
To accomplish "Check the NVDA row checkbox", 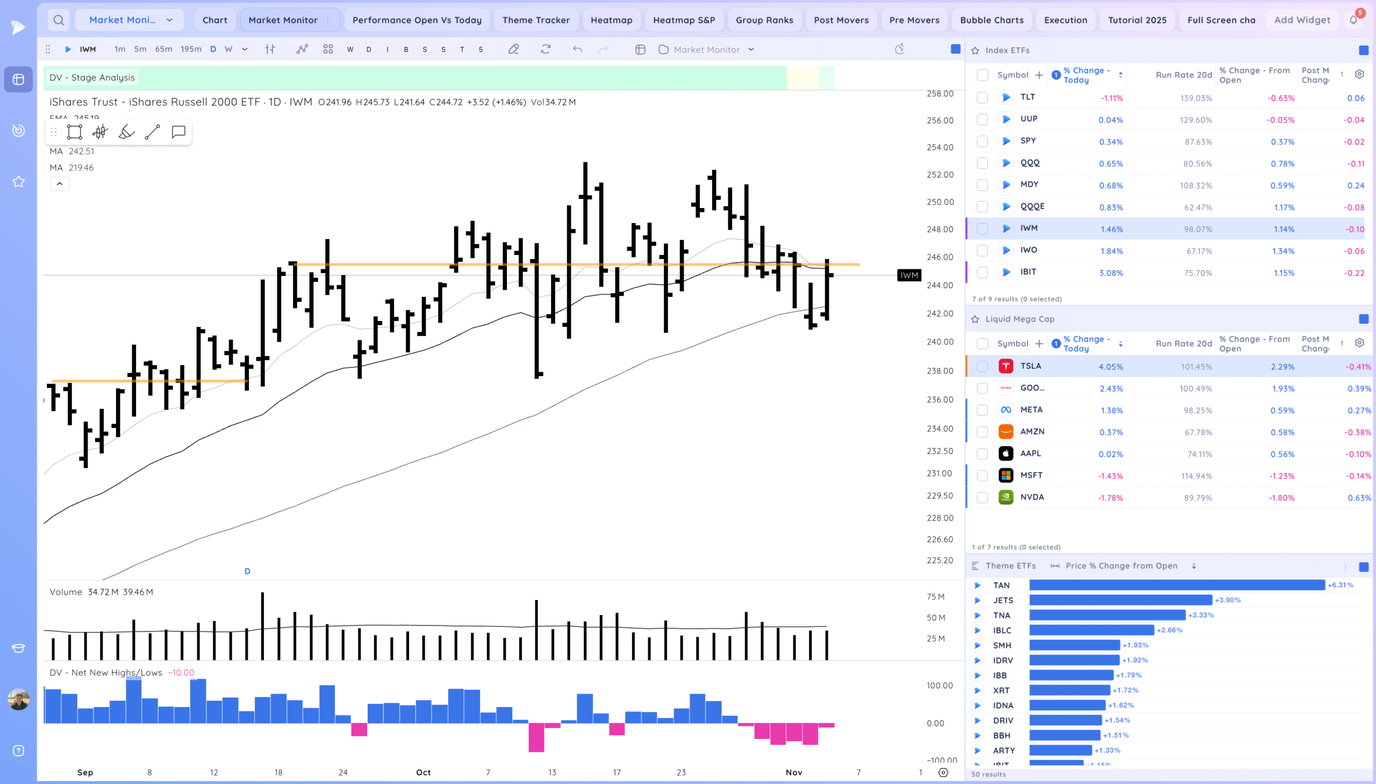I will (x=982, y=497).
